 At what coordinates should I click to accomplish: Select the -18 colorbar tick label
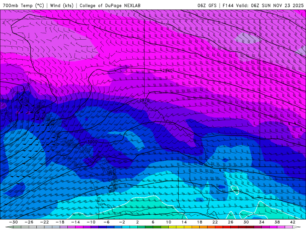[60, 222]
